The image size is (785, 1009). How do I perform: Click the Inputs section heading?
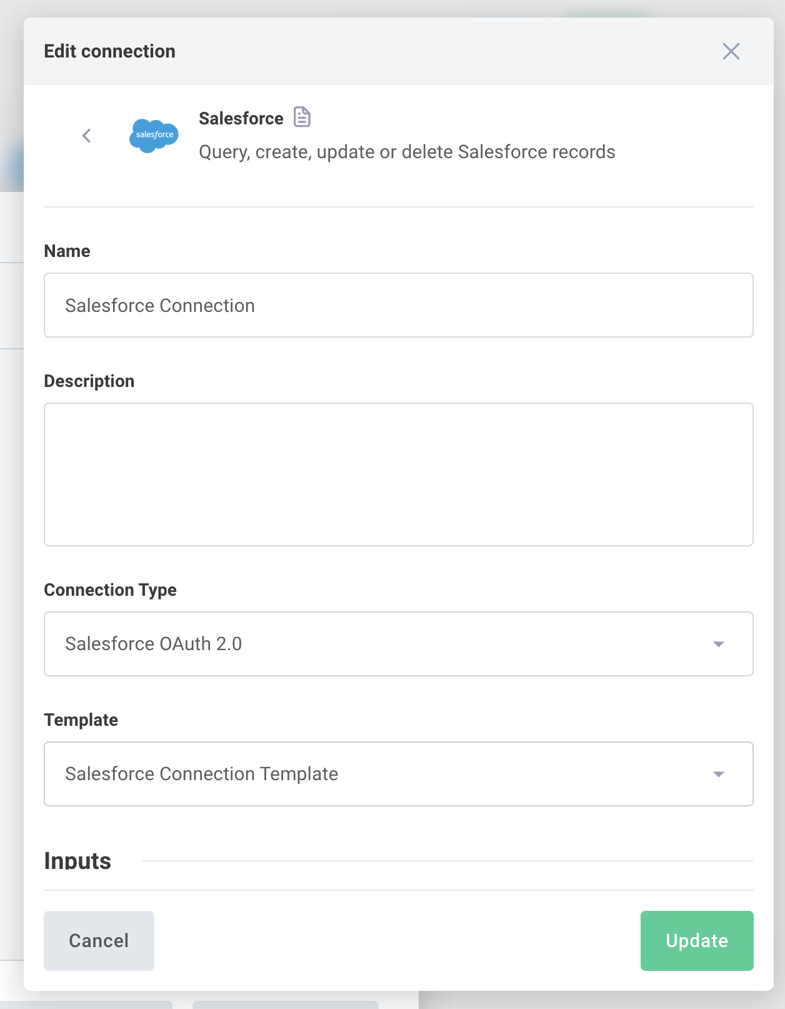(77, 861)
